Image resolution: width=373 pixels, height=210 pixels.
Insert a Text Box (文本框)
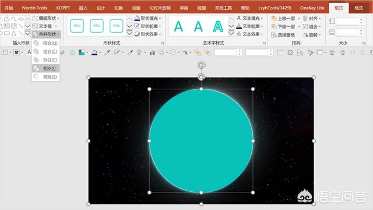tap(45, 26)
